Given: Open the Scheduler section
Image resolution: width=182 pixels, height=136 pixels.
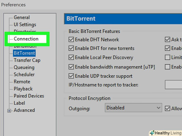Looking at the screenshot, I should coord(24,74).
